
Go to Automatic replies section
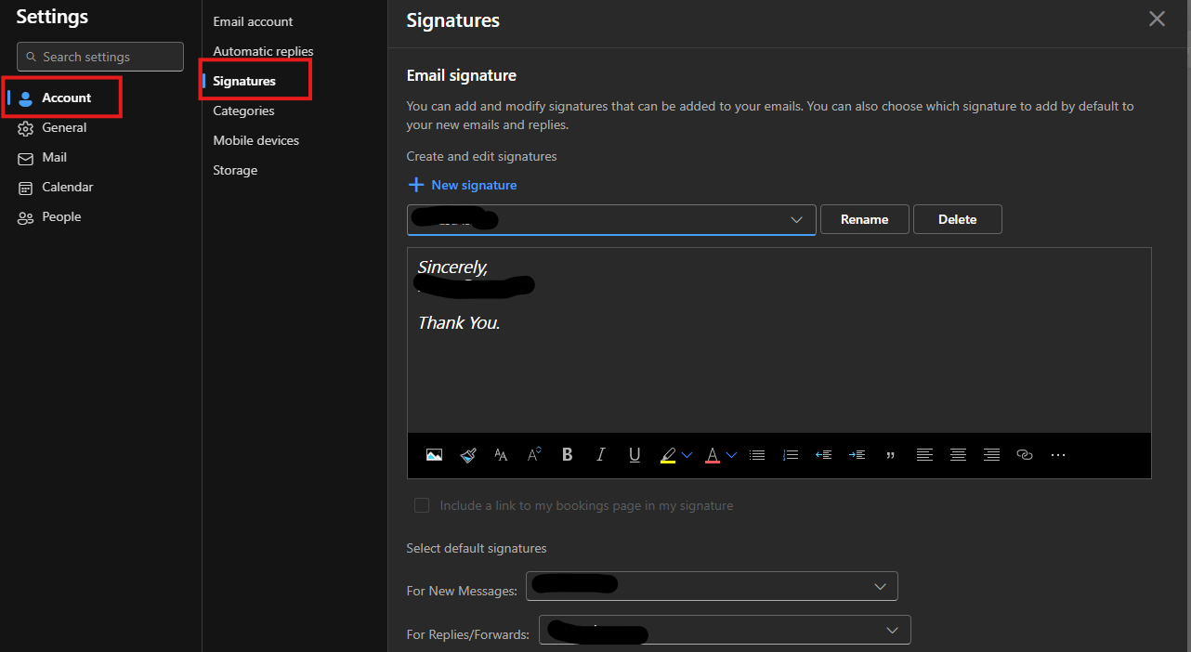click(263, 51)
